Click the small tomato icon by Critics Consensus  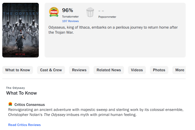click(x=10, y=104)
